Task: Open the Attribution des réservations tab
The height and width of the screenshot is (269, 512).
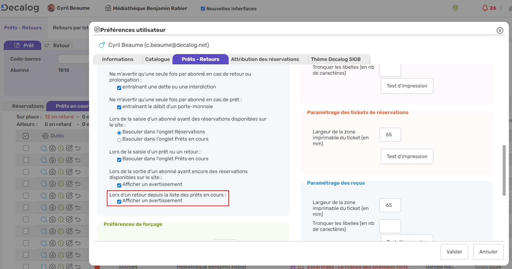Action: point(265,59)
